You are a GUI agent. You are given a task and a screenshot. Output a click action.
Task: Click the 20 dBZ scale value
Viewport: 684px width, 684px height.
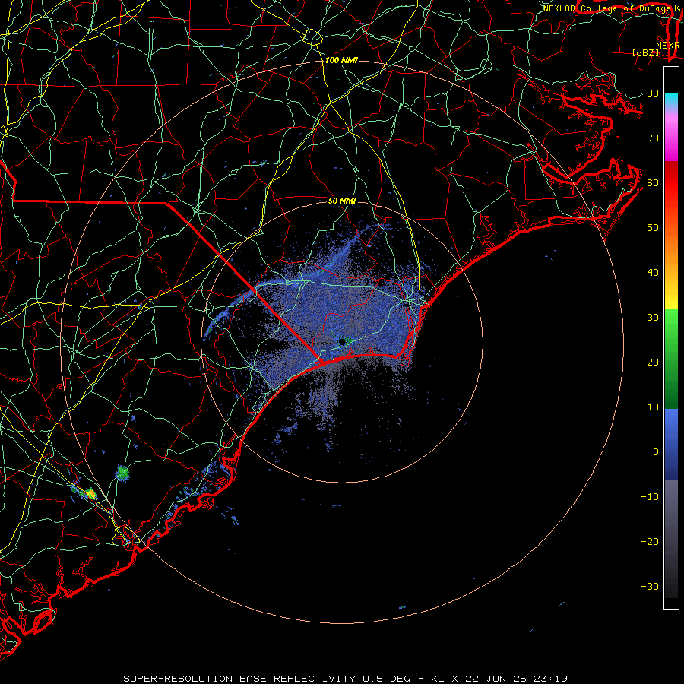pos(653,363)
